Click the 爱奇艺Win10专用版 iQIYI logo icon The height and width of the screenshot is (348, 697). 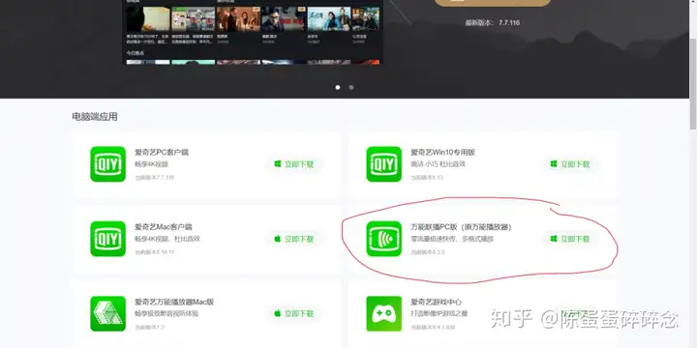tap(384, 164)
